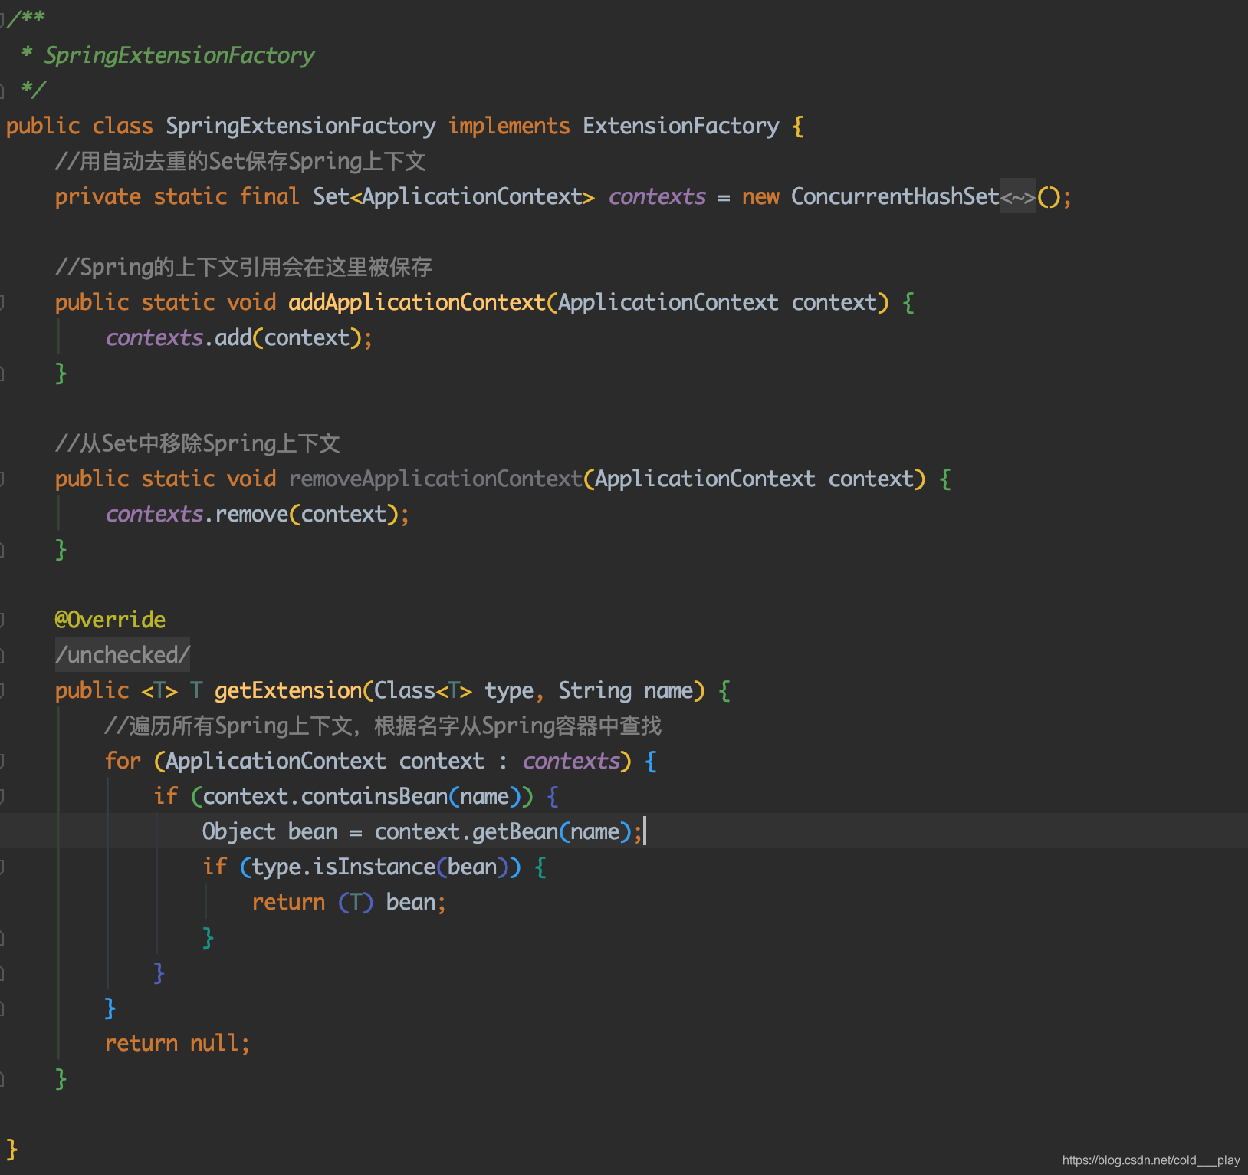Screen dimensions: 1248x1175
Task: Click the ApplicationContext parameter type in addApplicationContext
Action: (x=668, y=302)
